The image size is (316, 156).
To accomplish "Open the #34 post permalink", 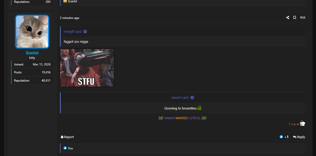I will (303, 18).
